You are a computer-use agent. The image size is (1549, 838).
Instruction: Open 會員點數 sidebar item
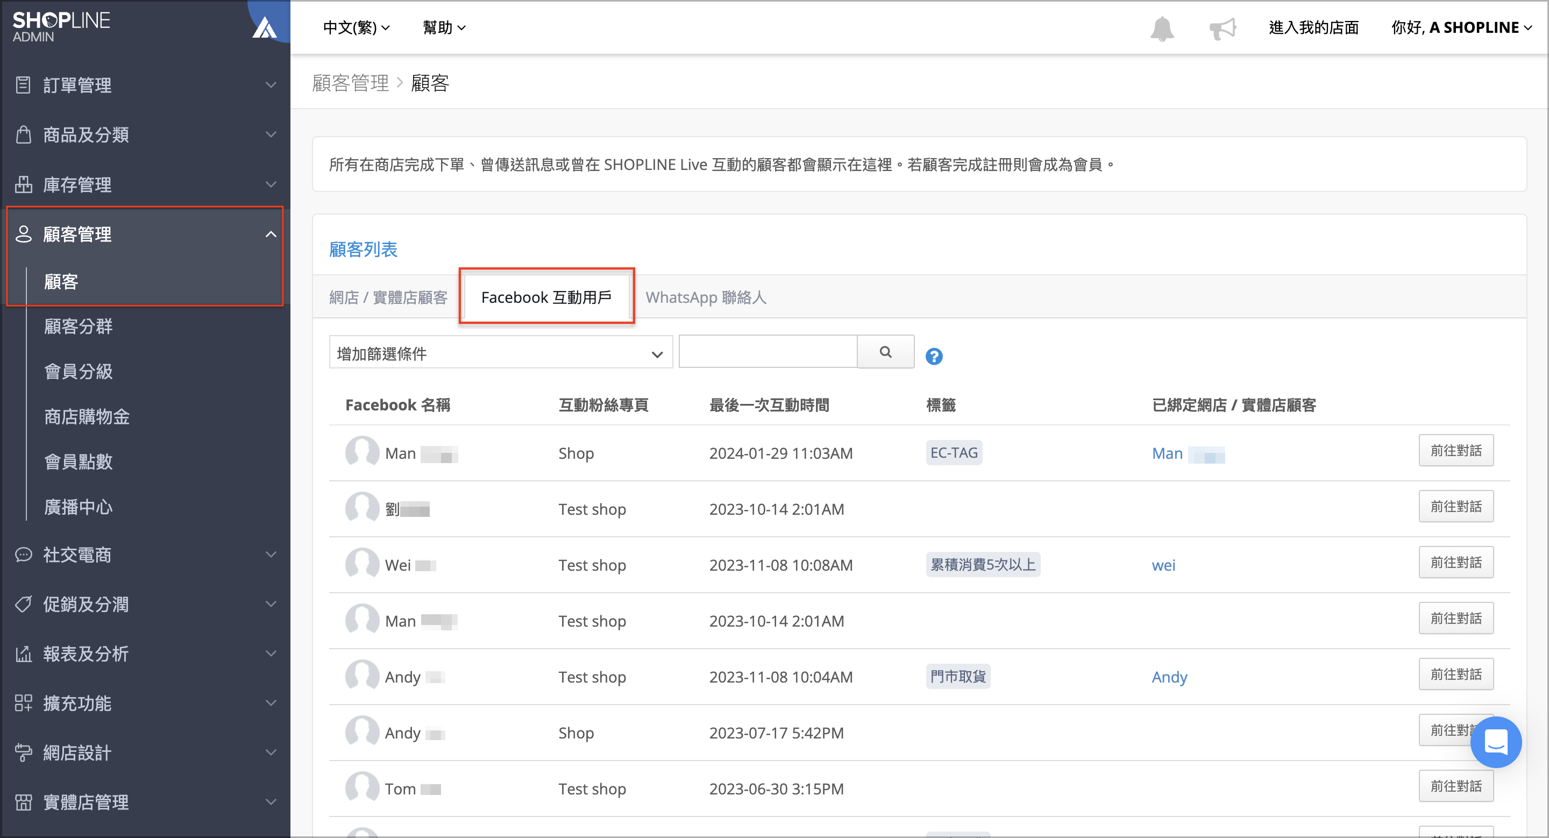[x=78, y=461]
